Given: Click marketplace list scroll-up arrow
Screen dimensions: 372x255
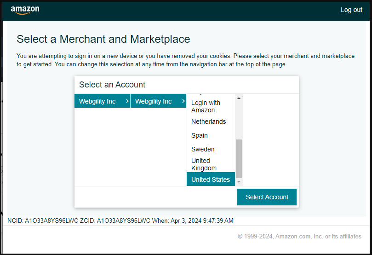Looking at the screenshot, I should pos(239,98).
